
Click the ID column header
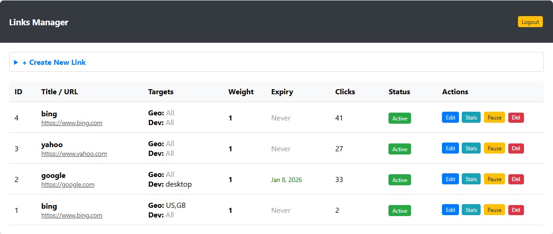tap(18, 91)
